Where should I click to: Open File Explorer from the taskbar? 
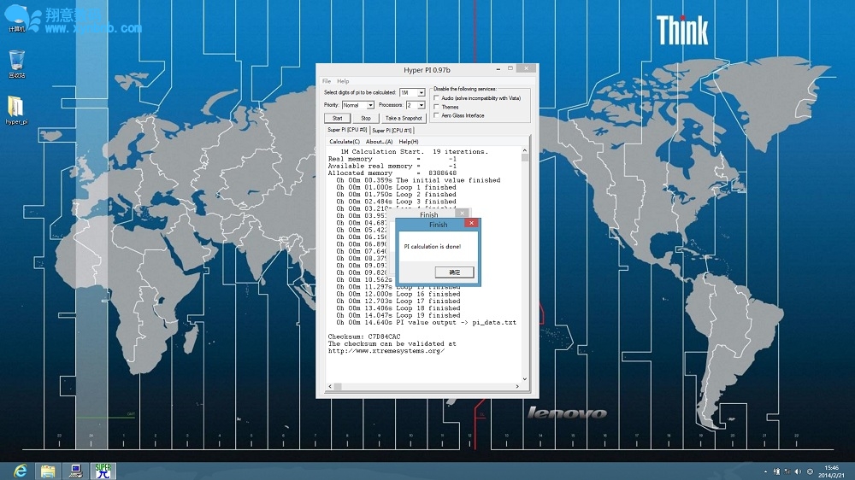48,471
